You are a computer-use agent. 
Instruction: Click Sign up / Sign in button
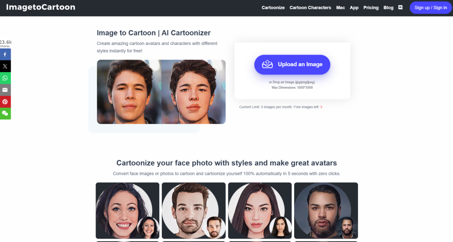(x=430, y=8)
